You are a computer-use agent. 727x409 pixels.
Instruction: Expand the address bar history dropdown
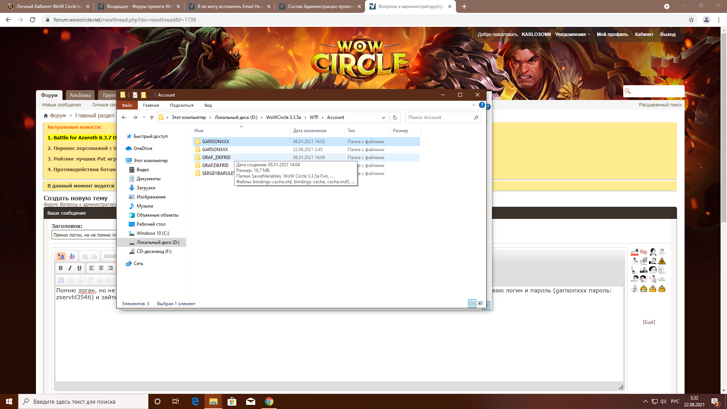(x=383, y=117)
